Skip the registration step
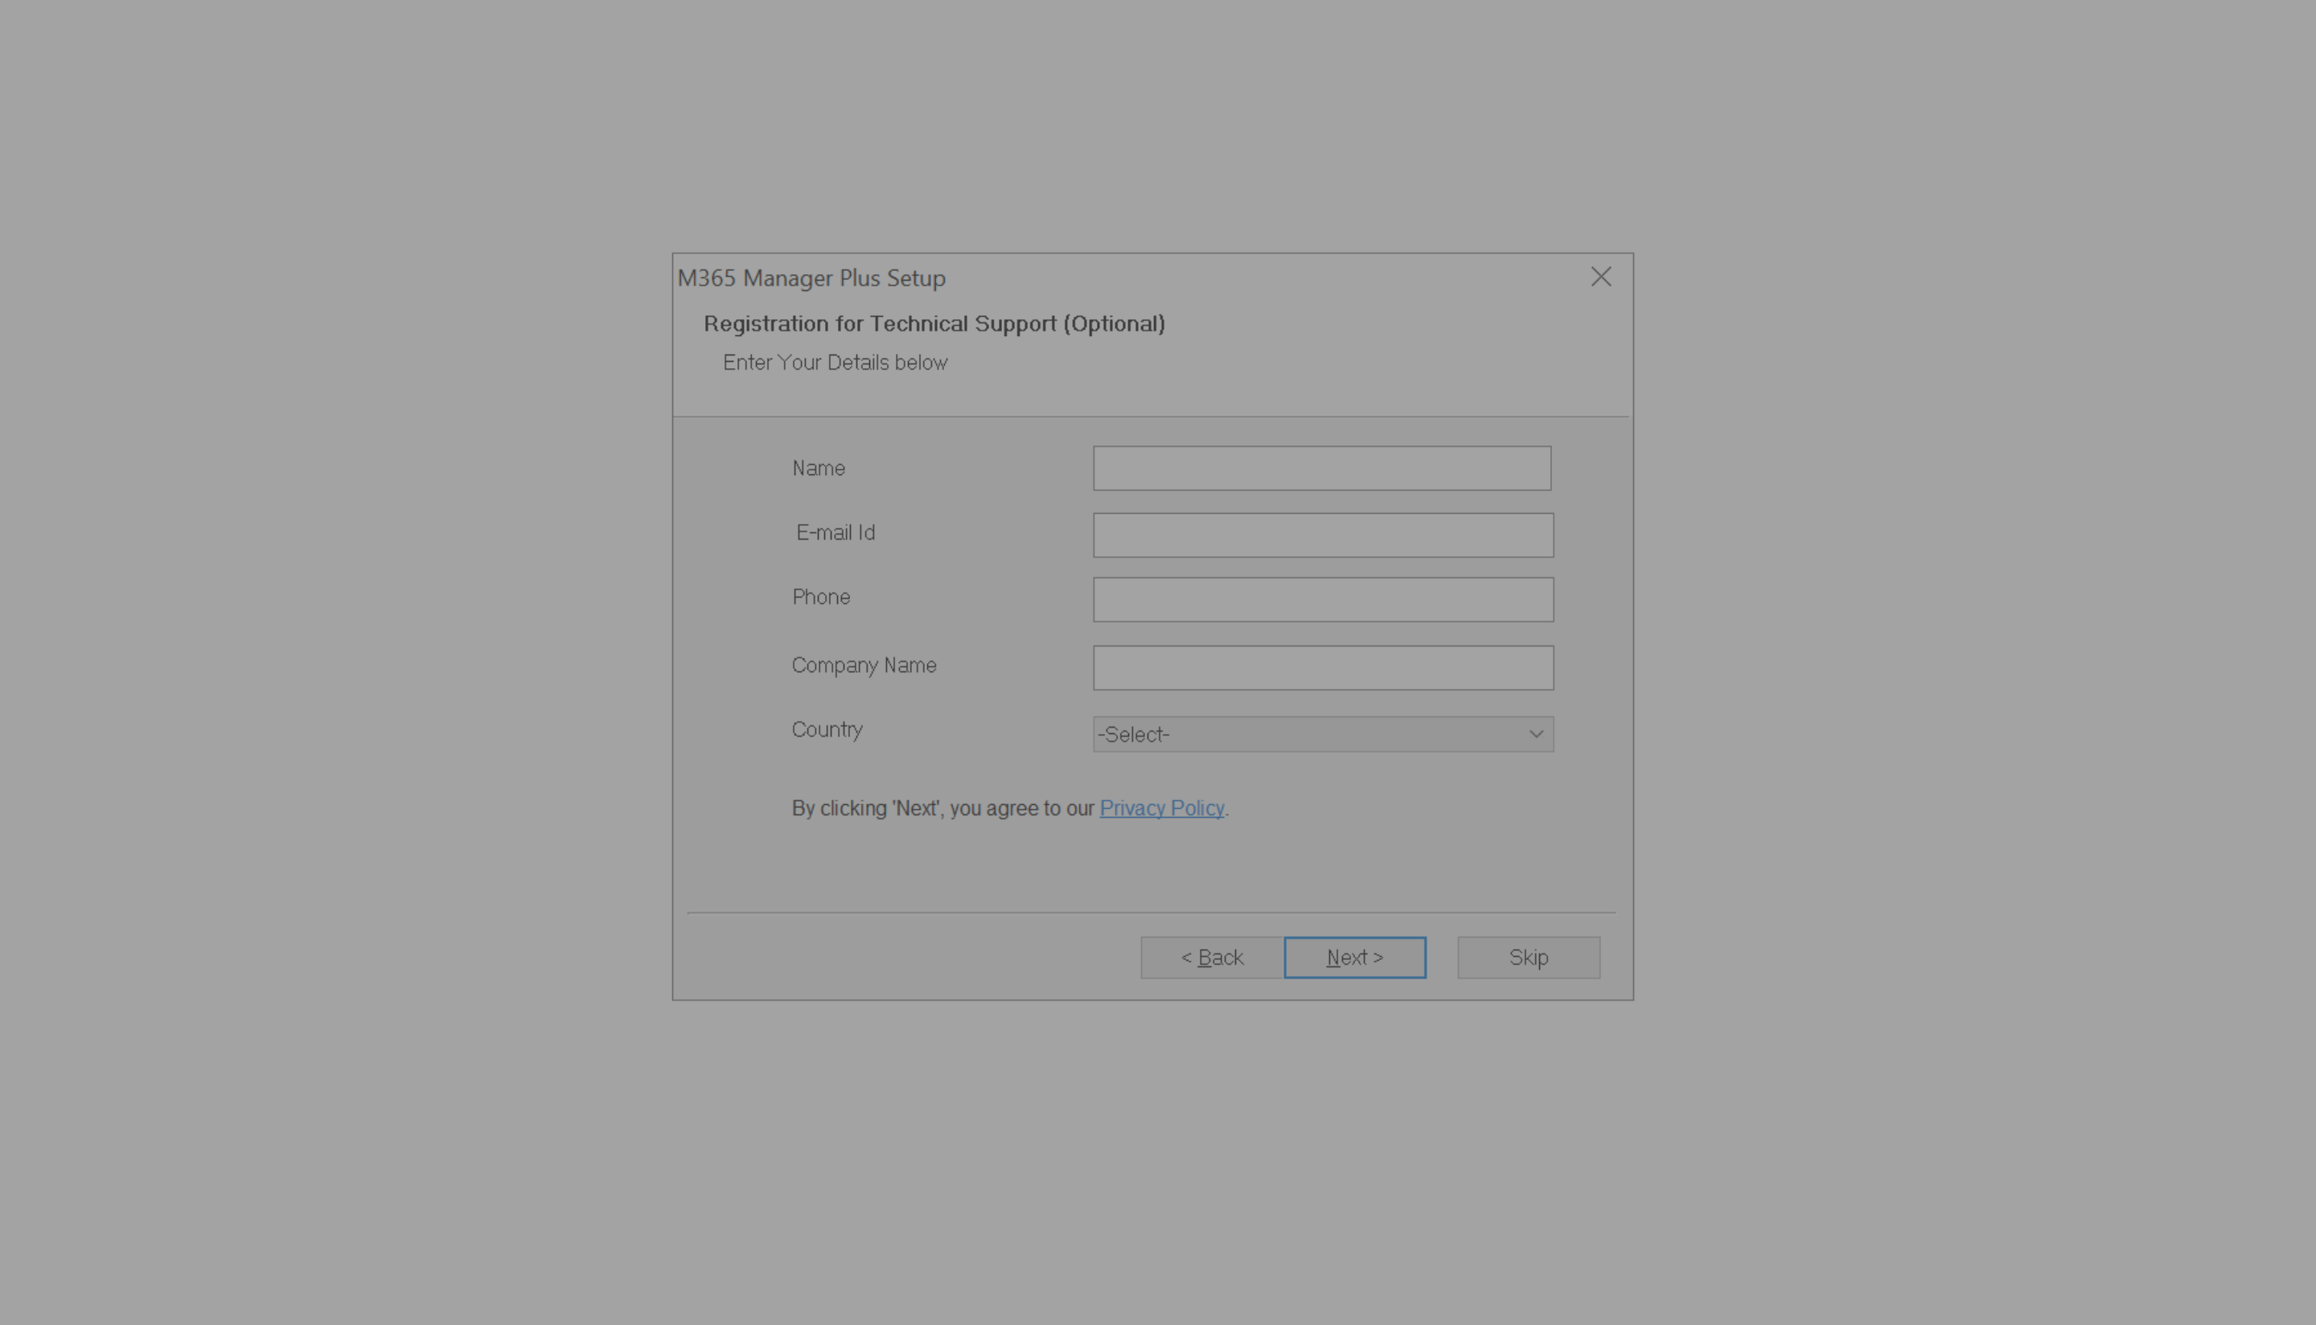The height and width of the screenshot is (1325, 2316). coord(1528,958)
